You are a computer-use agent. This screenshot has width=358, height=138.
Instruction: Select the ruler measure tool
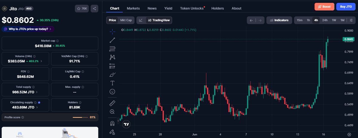point(112,103)
